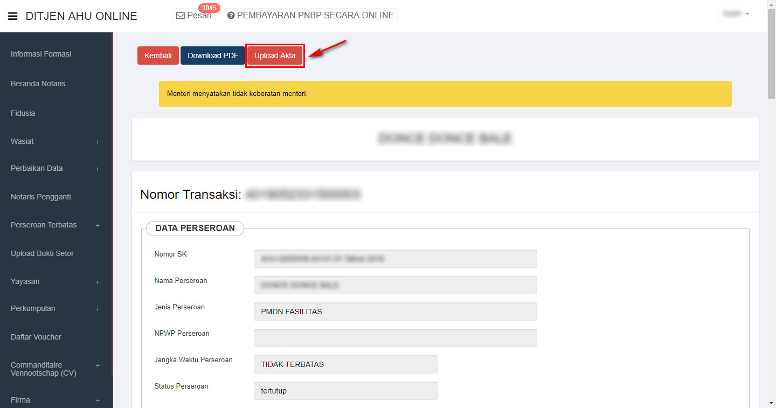Click the Download PDF button
Viewport: 776px width, 408px height.
pos(213,56)
